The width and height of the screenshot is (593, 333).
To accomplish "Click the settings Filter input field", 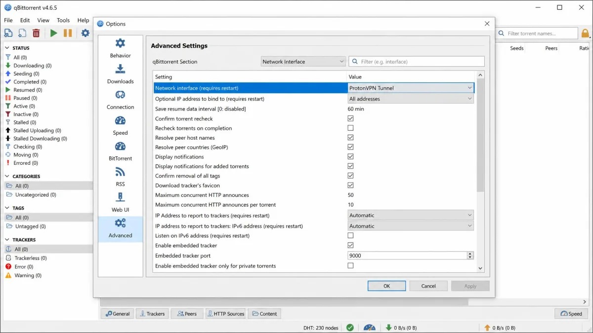I will point(417,62).
